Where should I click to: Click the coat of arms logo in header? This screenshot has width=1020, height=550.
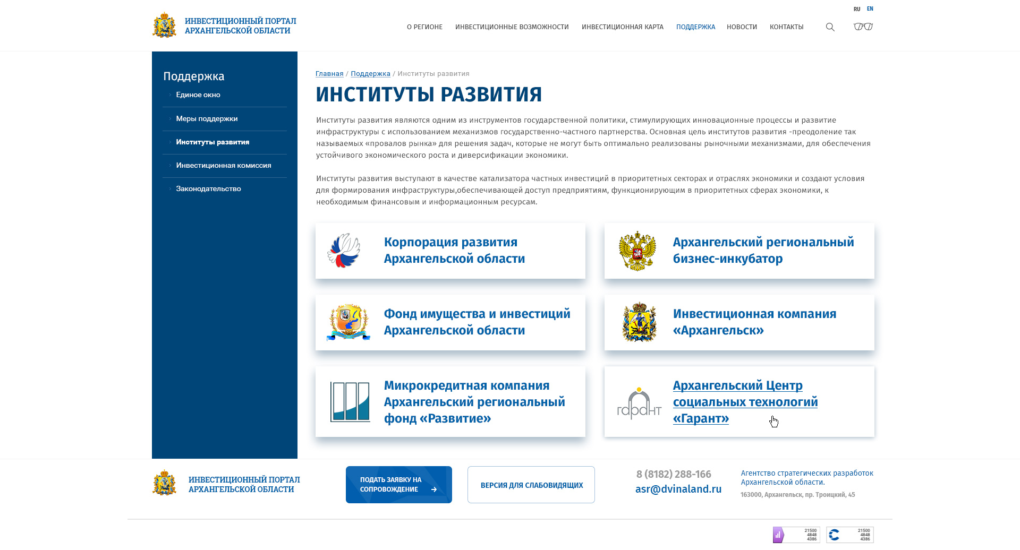tap(164, 25)
